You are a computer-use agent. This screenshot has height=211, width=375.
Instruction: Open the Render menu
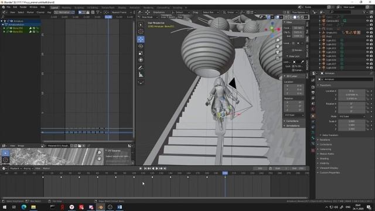point(23,7)
